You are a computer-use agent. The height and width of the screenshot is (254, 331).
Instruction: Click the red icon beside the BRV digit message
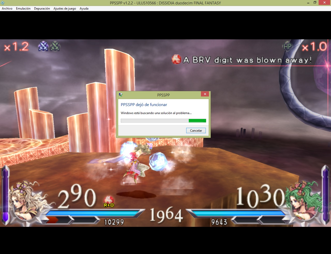[x=176, y=59]
